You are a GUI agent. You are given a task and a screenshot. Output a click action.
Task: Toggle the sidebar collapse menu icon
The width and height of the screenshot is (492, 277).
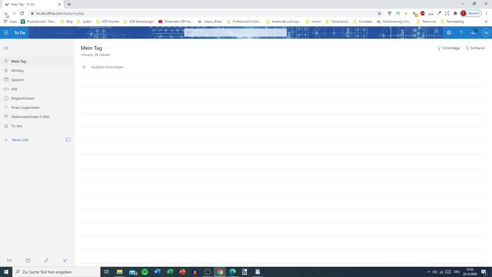coord(6,48)
